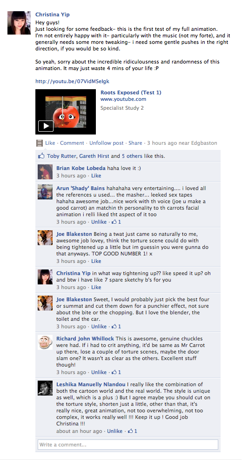Play the Roots Exposed video thumbnail
The image size is (242, 460).
point(66,112)
